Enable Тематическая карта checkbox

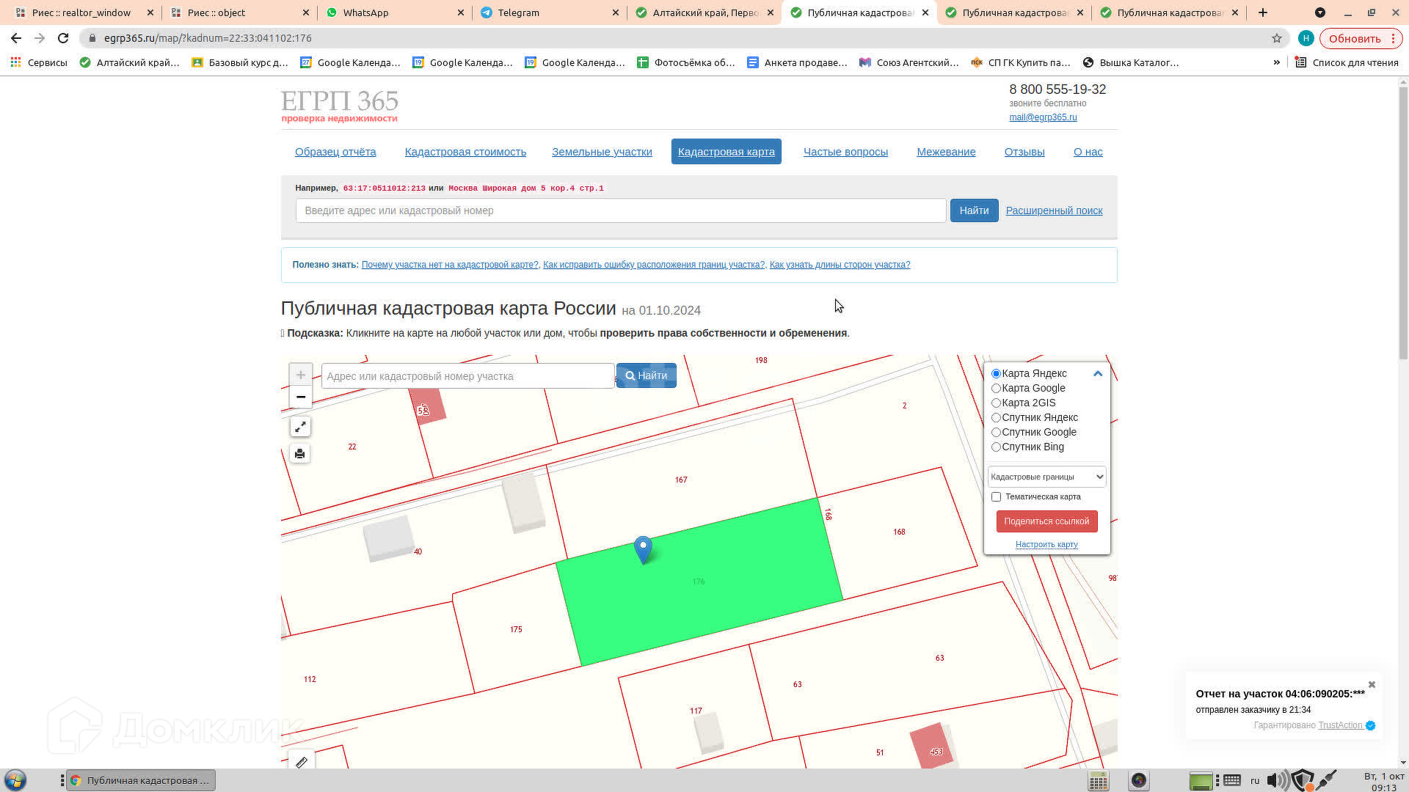[x=996, y=496]
